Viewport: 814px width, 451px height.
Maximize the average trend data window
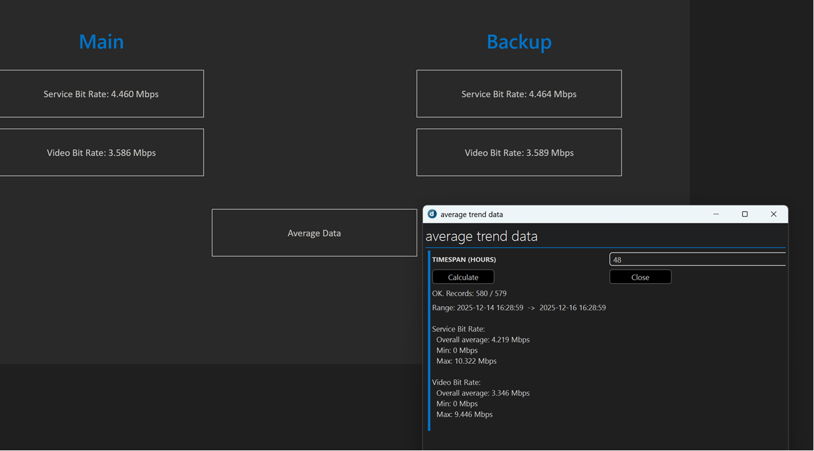tap(744, 214)
